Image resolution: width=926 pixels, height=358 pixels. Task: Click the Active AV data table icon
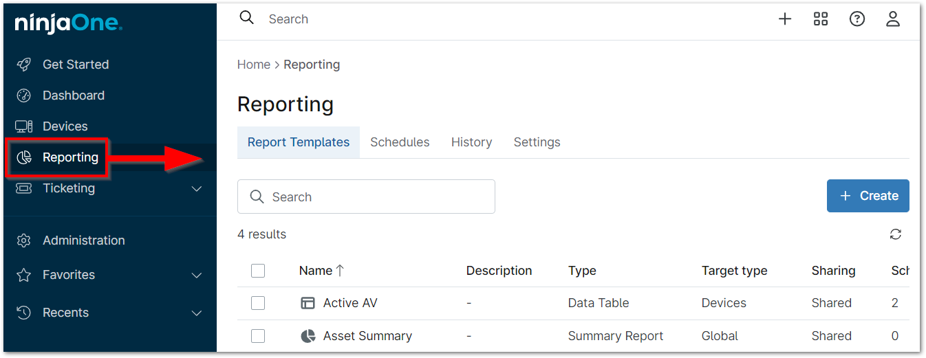(308, 303)
